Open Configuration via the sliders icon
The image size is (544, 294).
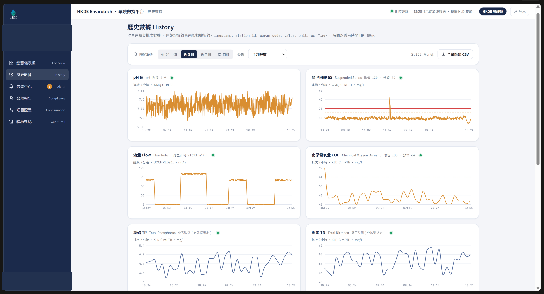pos(11,110)
